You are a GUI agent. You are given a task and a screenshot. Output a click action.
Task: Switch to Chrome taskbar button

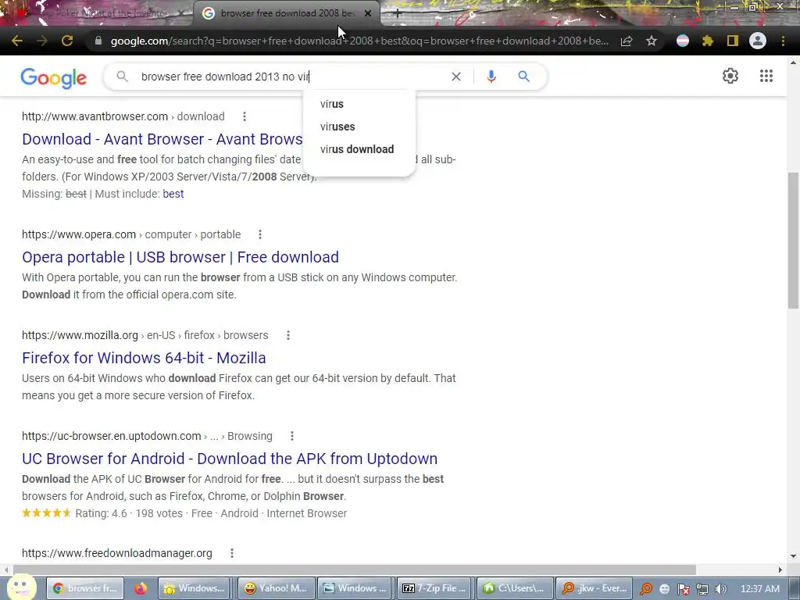tap(85, 588)
